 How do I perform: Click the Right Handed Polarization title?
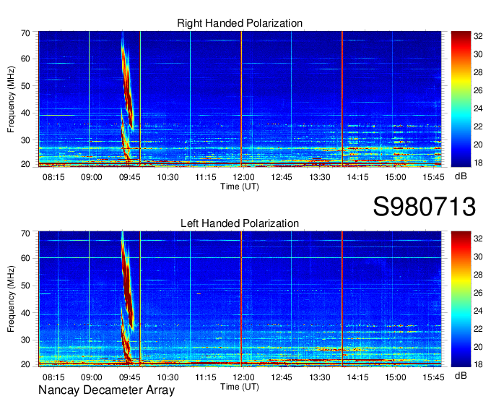tap(240, 23)
